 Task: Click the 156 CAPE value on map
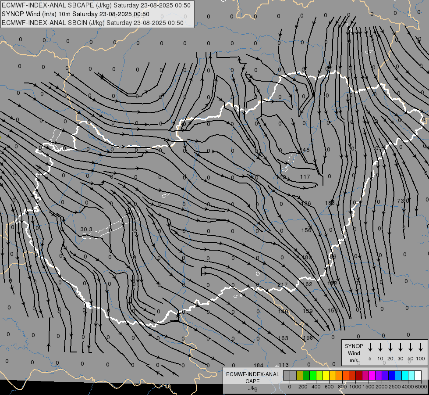(x=306, y=230)
